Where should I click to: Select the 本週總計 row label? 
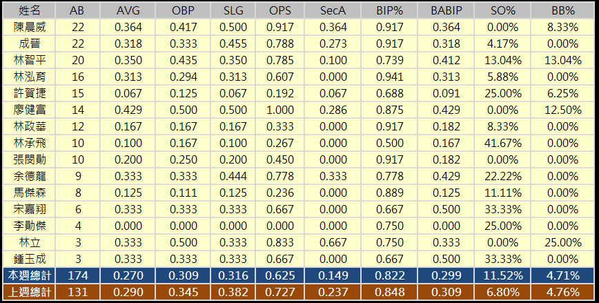point(26,275)
